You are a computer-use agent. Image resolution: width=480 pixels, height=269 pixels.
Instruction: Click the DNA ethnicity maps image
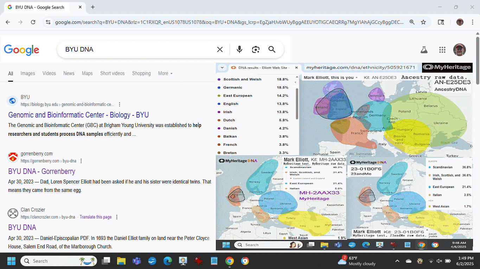344,154
